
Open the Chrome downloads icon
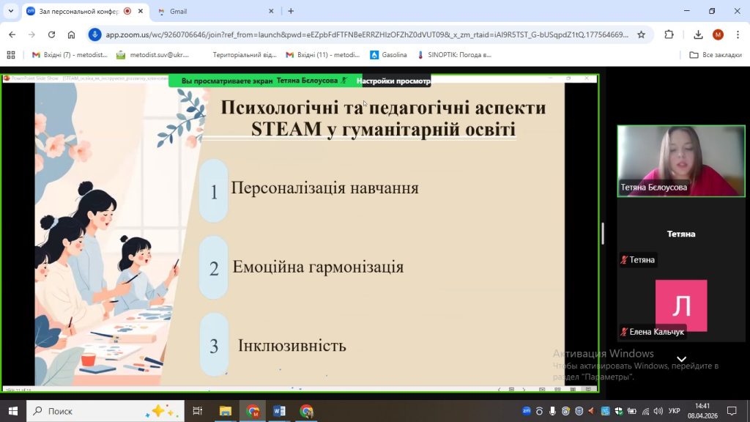coord(699,34)
